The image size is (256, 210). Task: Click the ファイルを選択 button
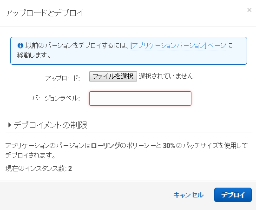coord(113,76)
